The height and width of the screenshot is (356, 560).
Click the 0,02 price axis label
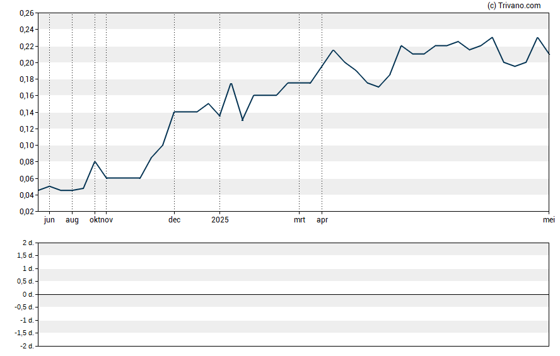click(26, 212)
